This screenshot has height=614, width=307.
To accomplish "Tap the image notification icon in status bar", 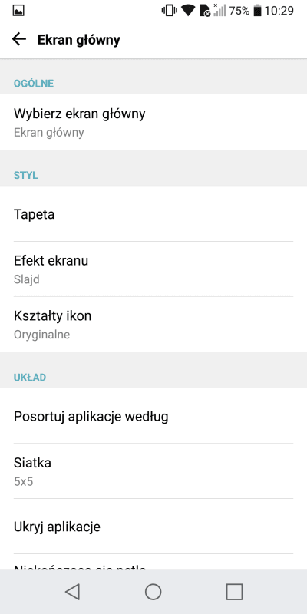I will [x=18, y=11].
